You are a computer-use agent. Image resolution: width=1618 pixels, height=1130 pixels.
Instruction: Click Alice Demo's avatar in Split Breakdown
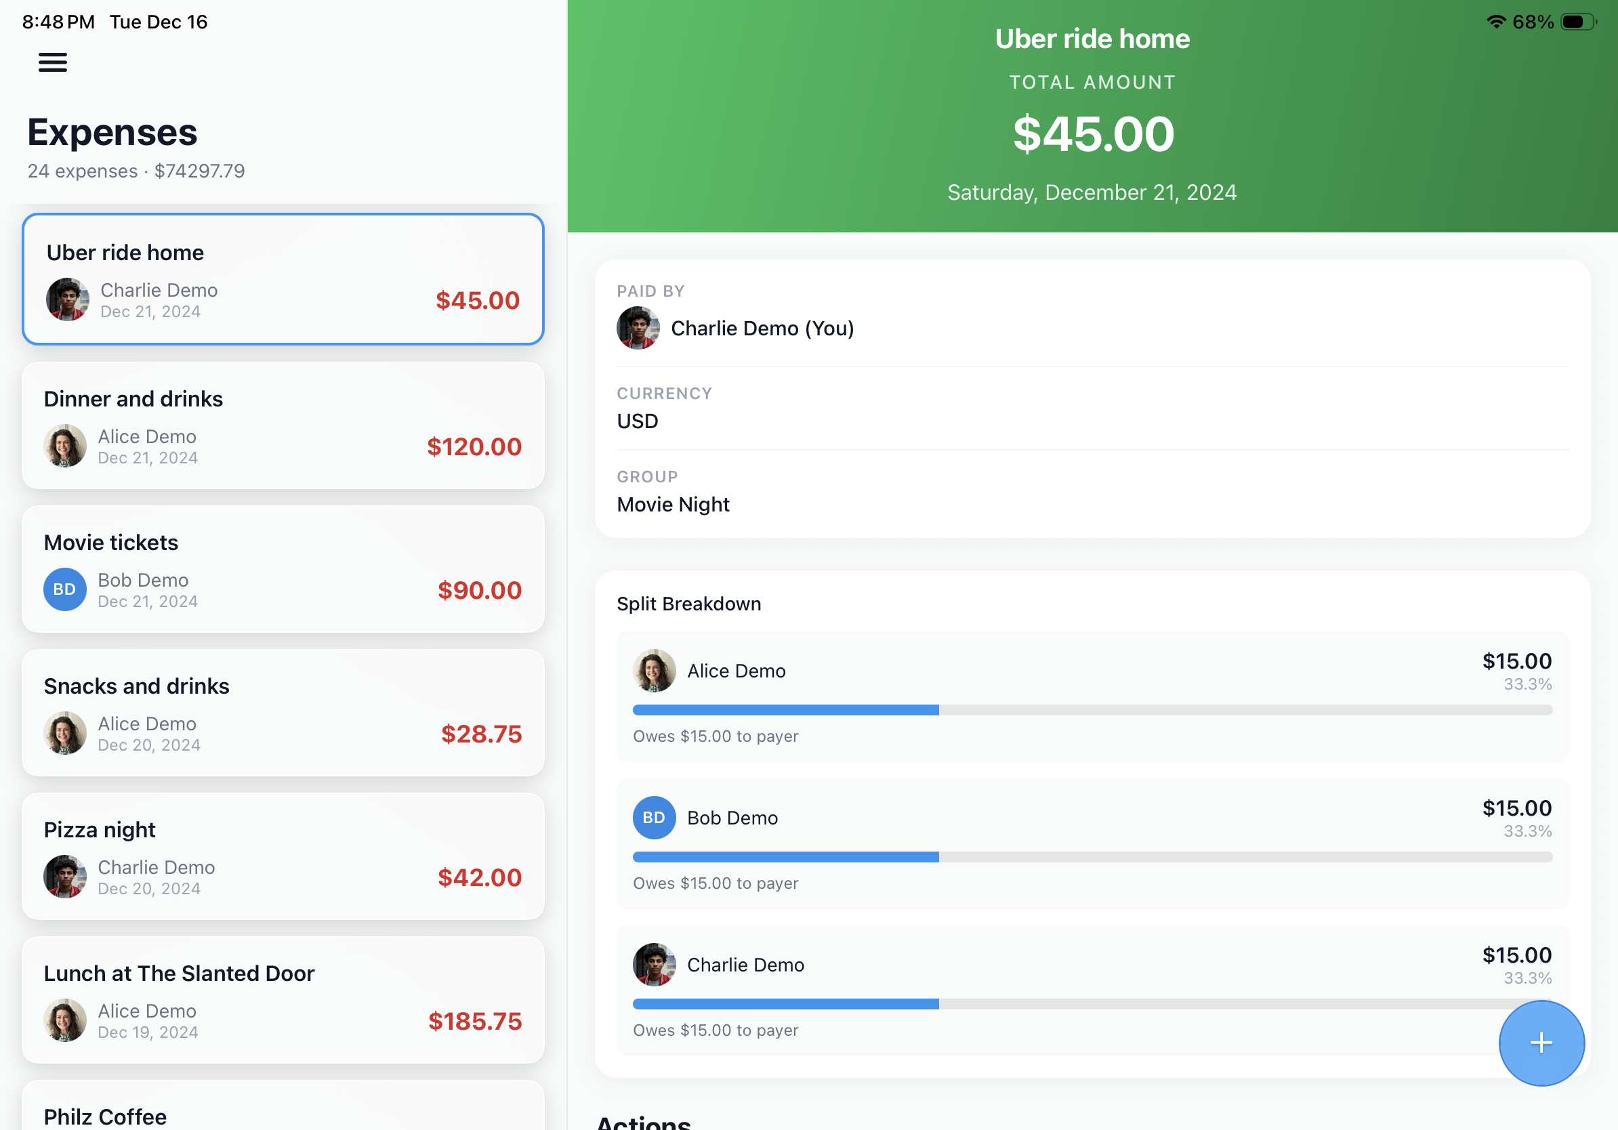(x=654, y=670)
